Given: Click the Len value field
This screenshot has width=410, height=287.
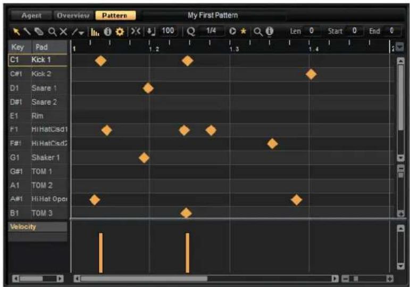Looking at the screenshot, I should point(312,31).
